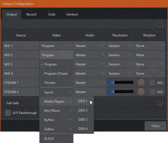168x143 pixels.
Task: Choose Preview from the video menu
Action: tap(56, 83)
